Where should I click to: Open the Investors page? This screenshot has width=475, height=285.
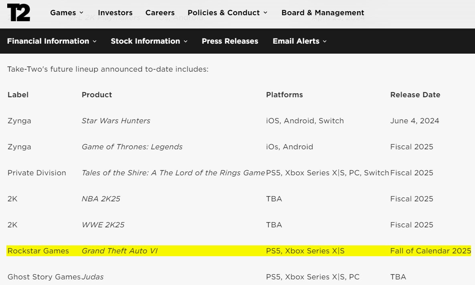pos(115,13)
